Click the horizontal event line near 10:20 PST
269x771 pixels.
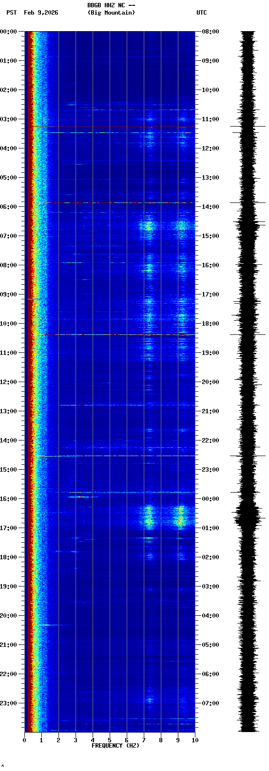125,334
